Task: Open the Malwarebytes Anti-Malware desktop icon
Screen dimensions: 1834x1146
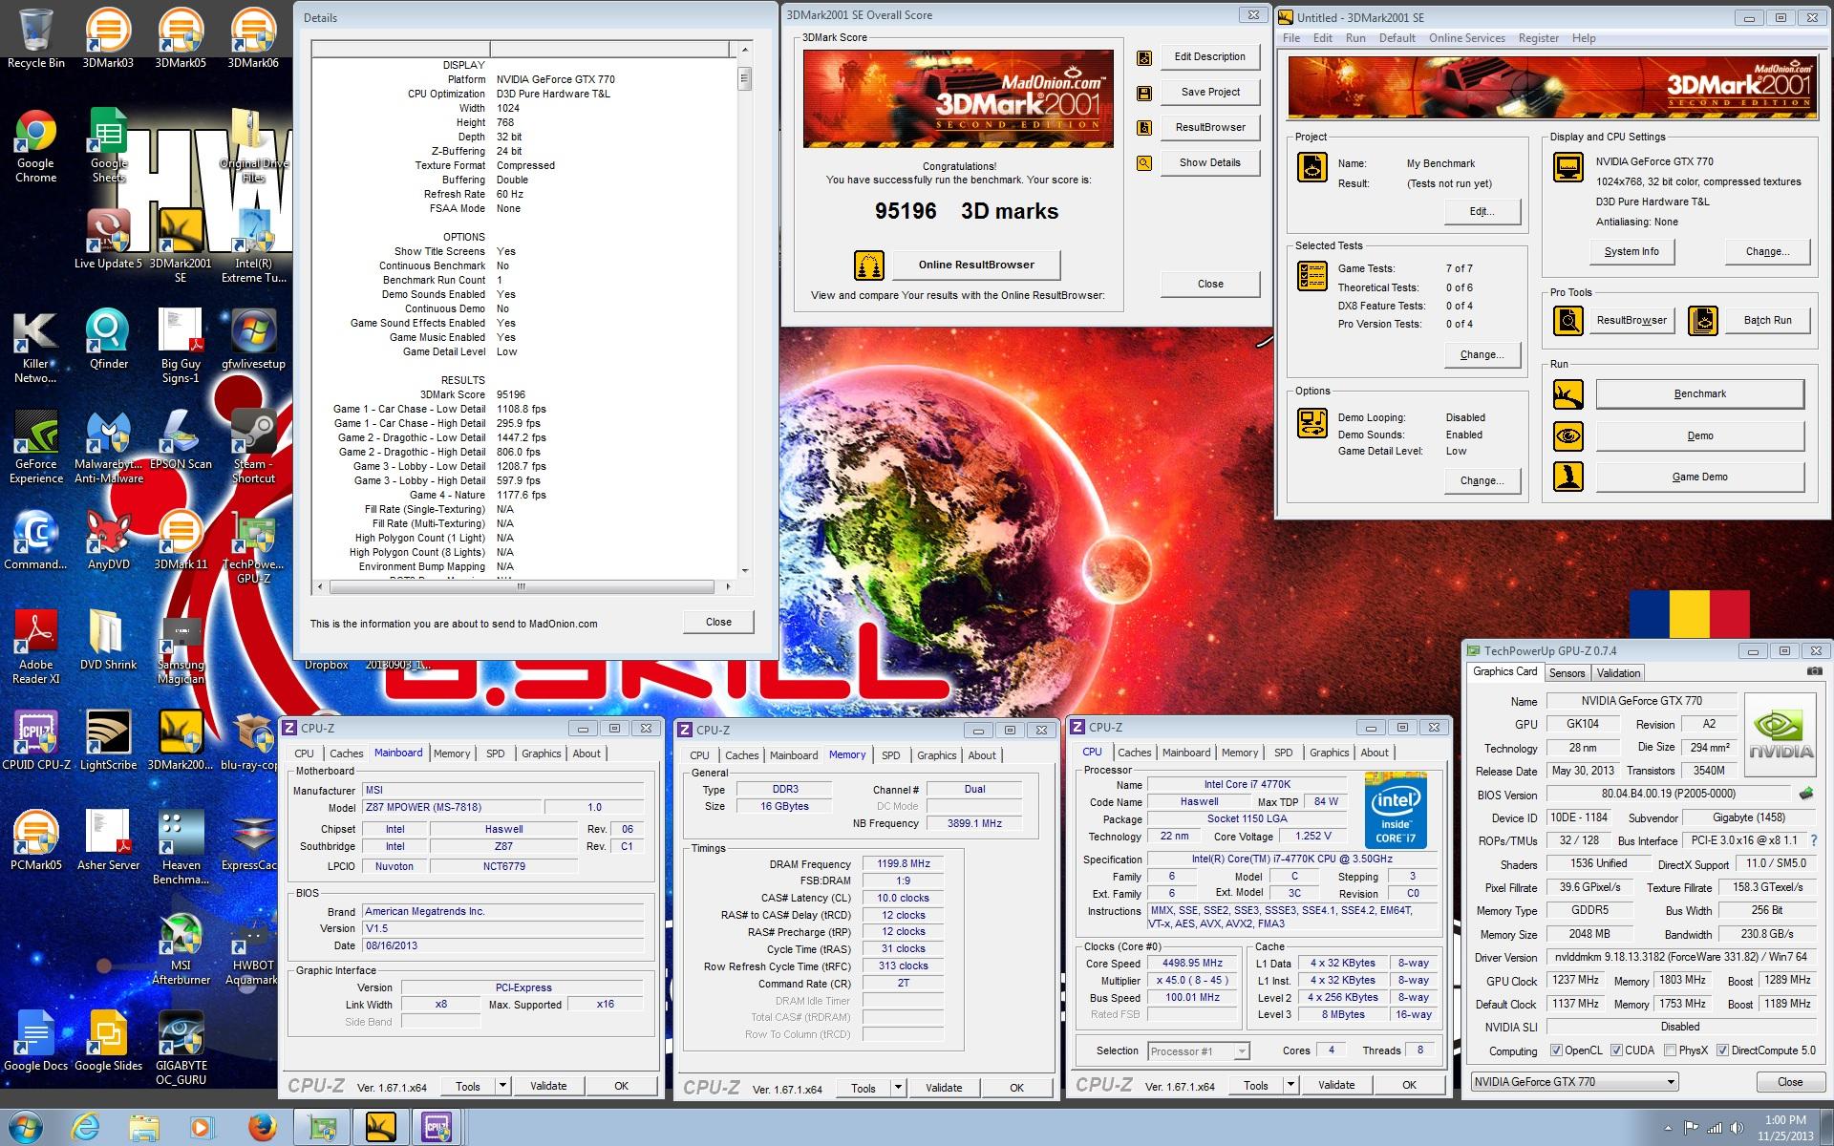Action: click(x=108, y=447)
